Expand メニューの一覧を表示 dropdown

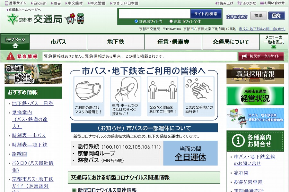pos(274,42)
